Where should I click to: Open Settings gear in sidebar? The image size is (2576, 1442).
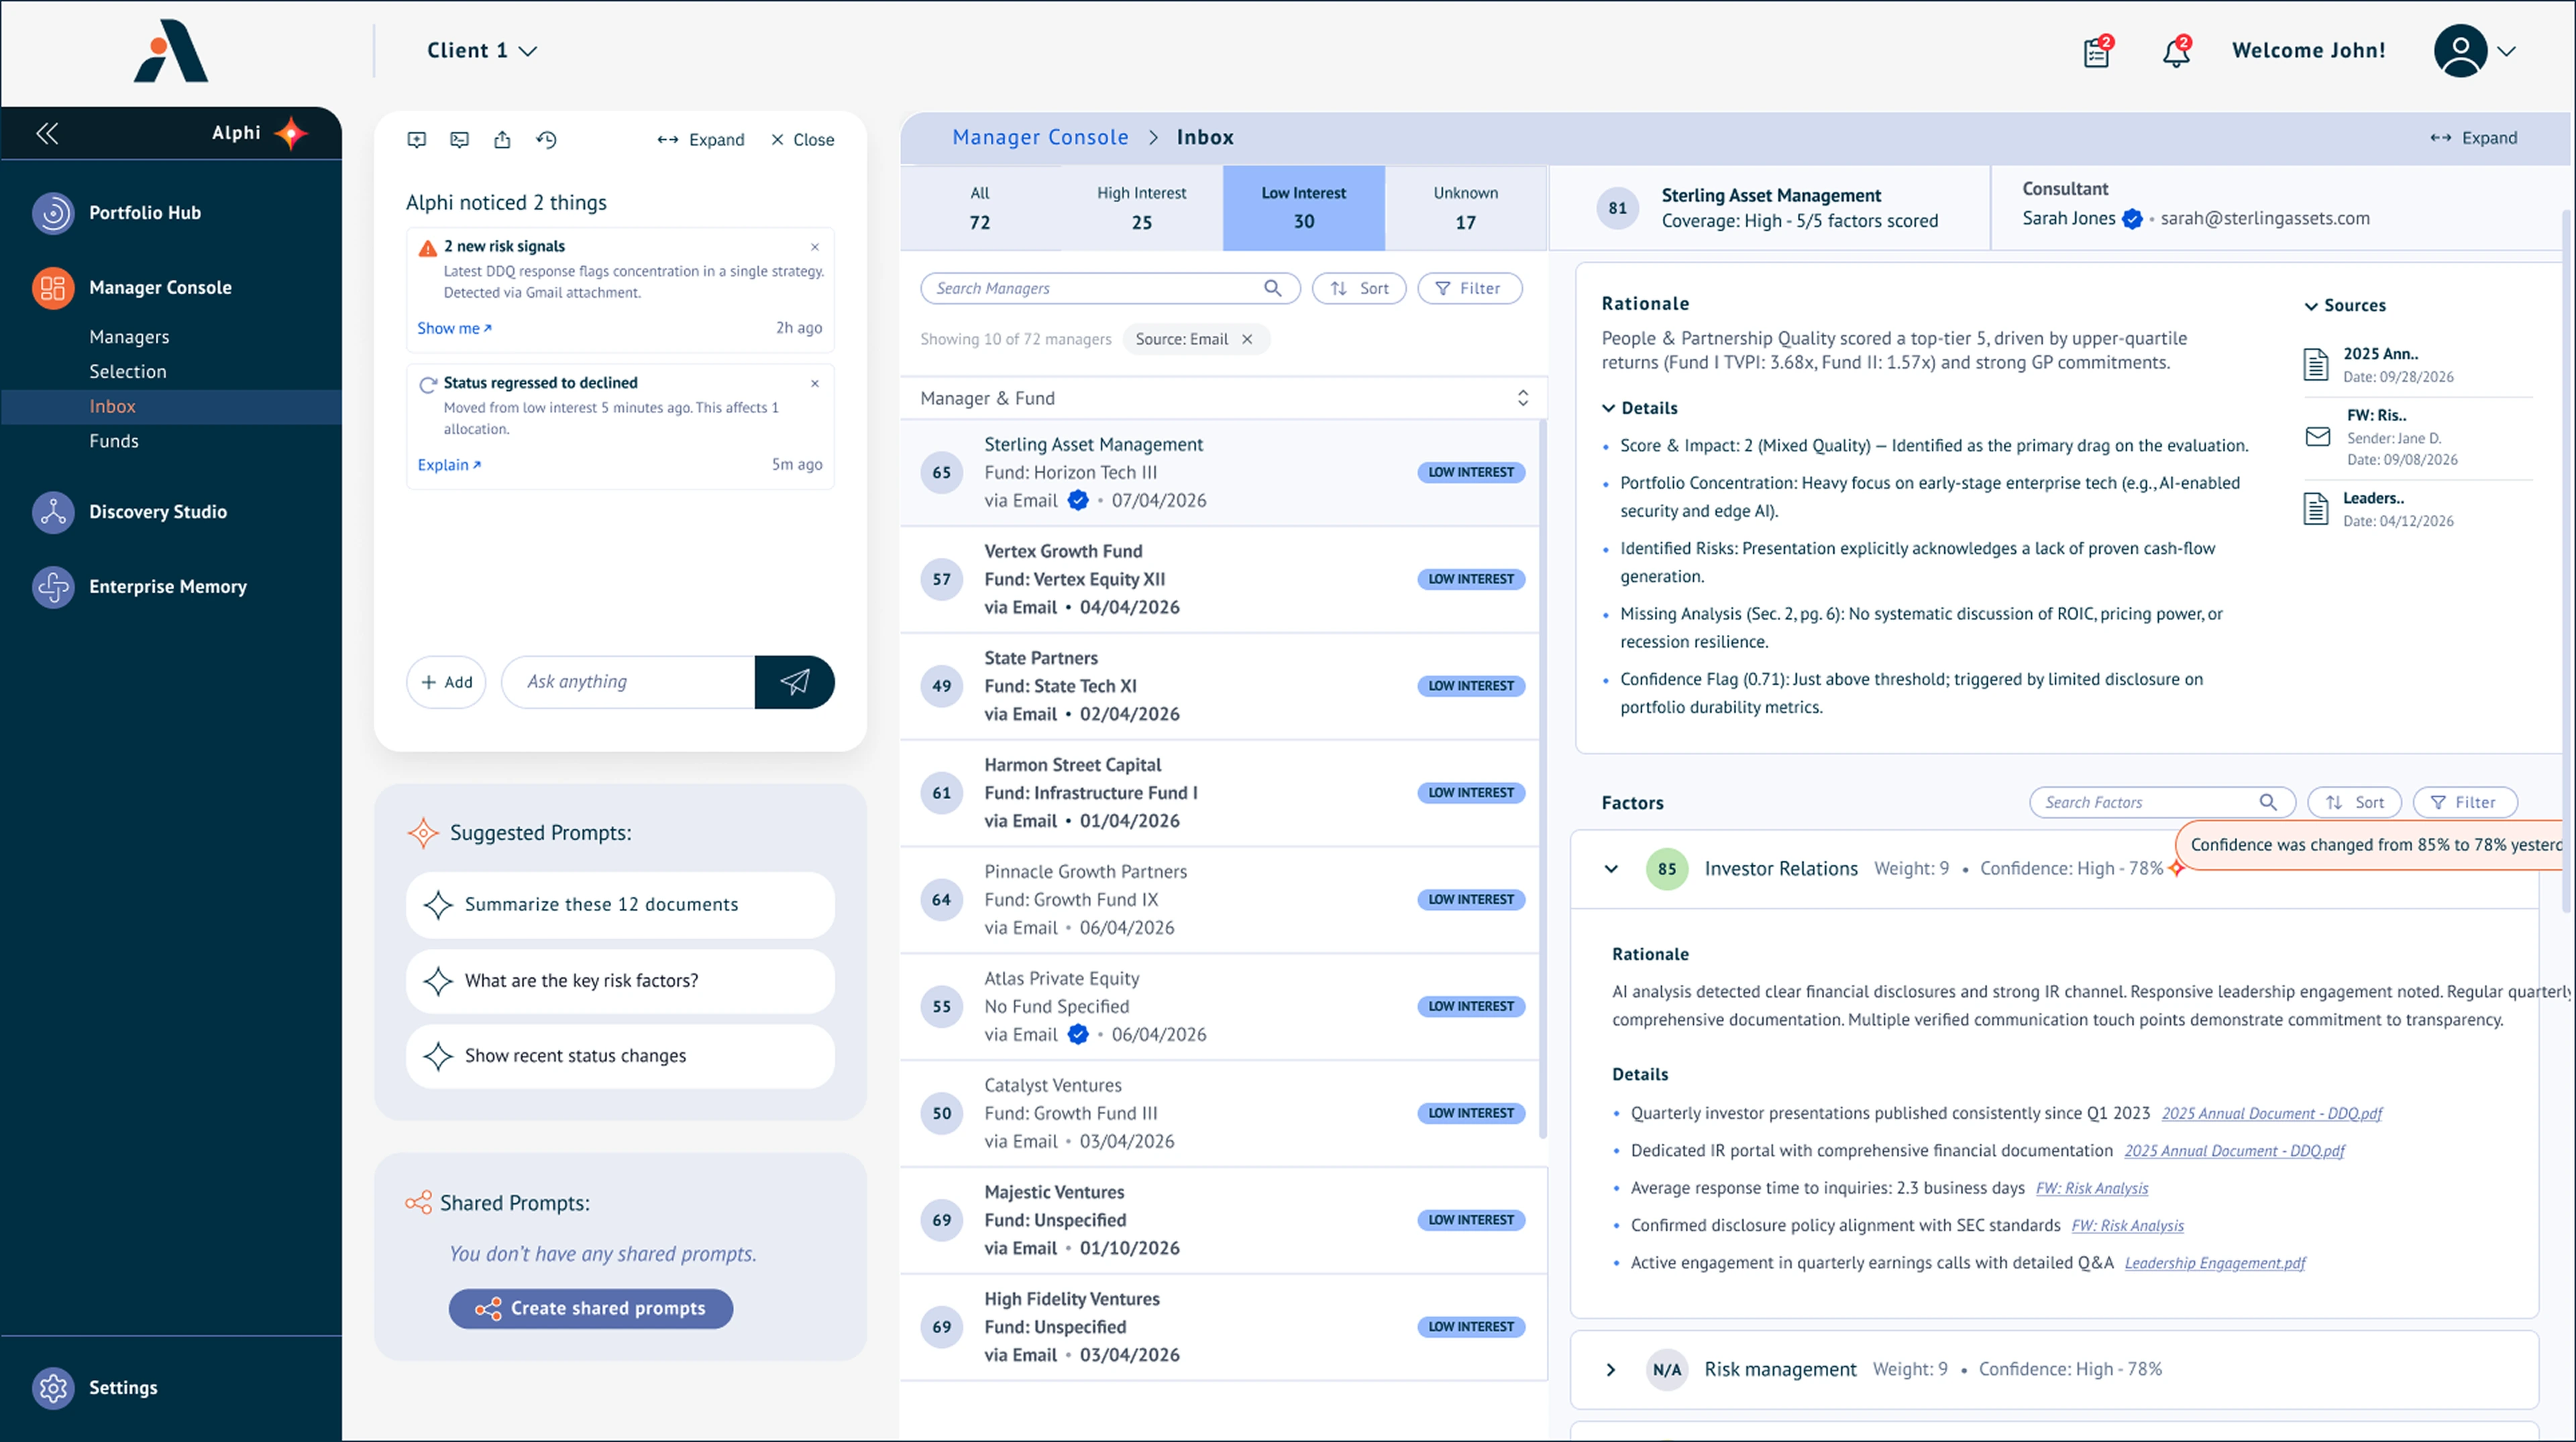click(x=53, y=1387)
